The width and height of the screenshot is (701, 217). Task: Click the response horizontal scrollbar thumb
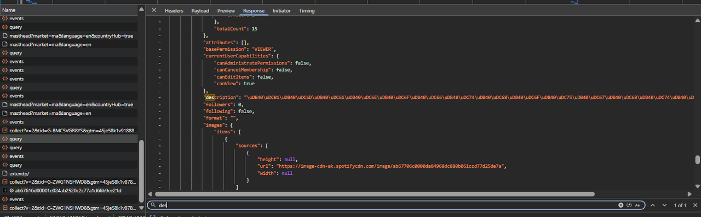coord(375,194)
